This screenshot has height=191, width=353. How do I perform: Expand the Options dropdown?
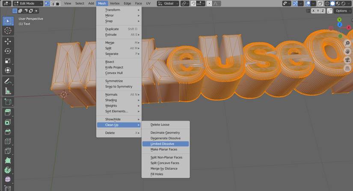pyautogui.click(x=342, y=11)
